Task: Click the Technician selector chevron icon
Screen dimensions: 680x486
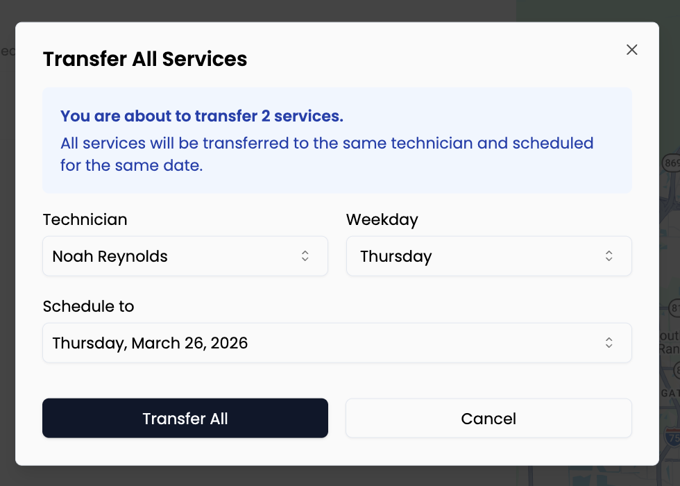Action: click(x=305, y=255)
